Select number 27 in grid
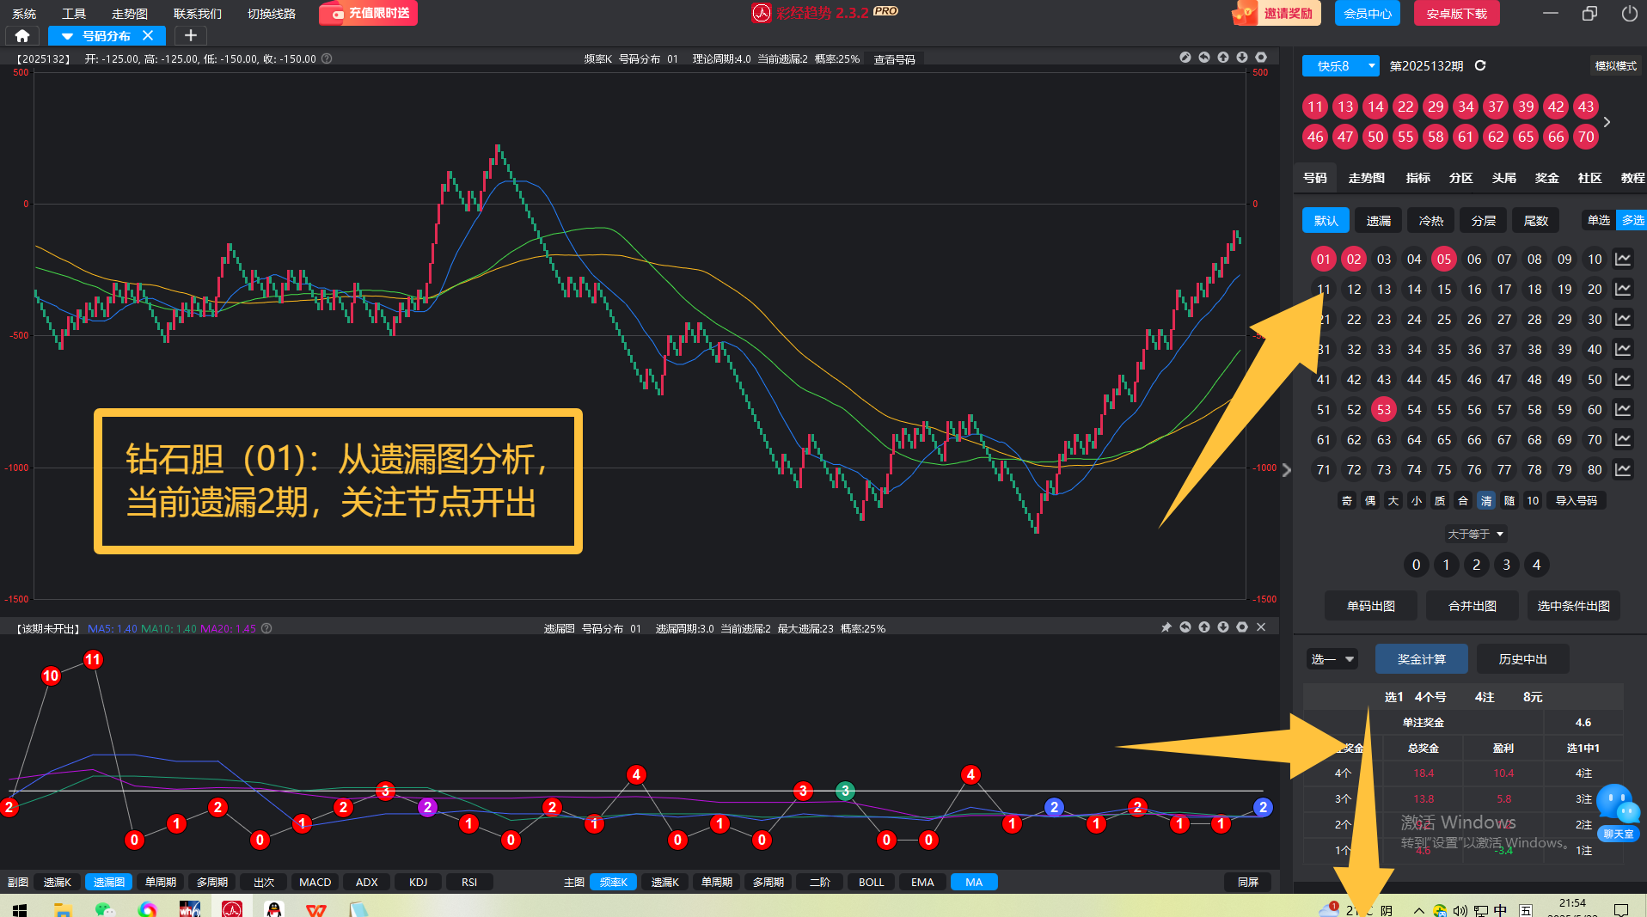 point(1504,319)
